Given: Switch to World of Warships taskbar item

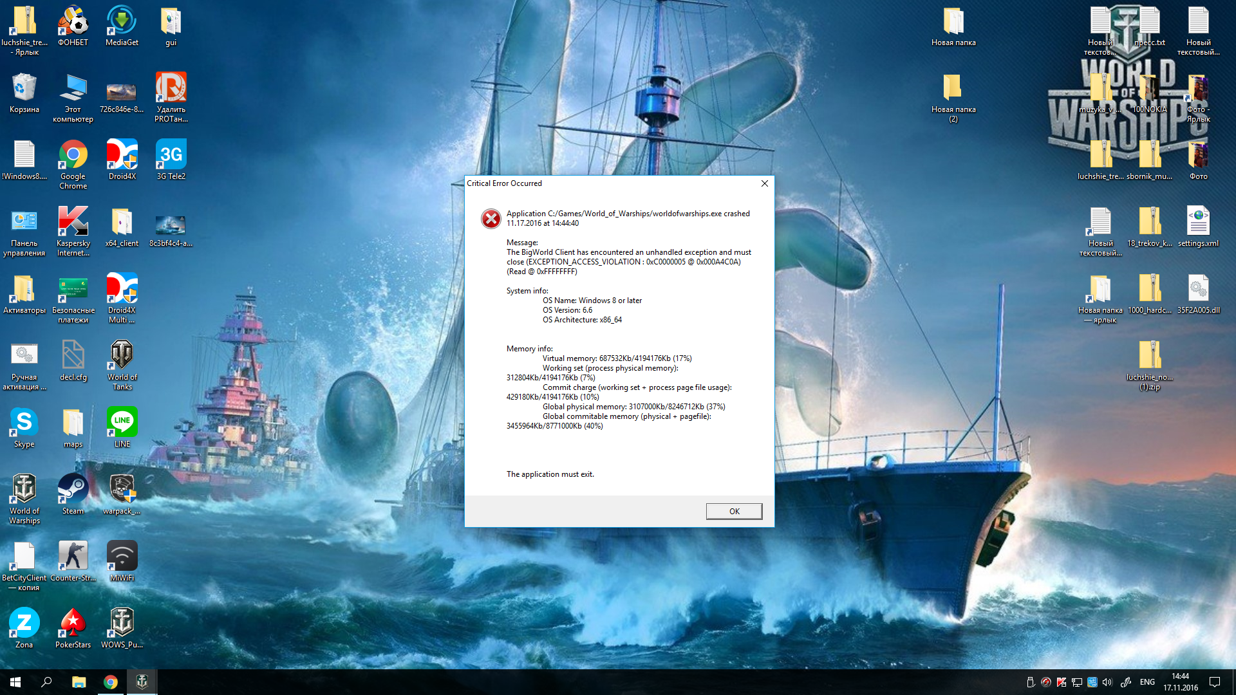Looking at the screenshot, I should [x=142, y=682].
